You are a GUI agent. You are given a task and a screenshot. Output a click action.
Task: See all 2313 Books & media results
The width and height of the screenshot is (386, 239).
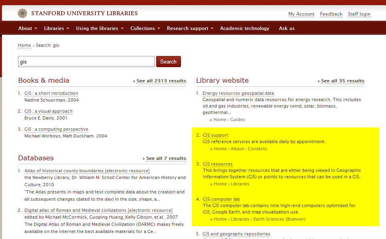click(x=161, y=81)
